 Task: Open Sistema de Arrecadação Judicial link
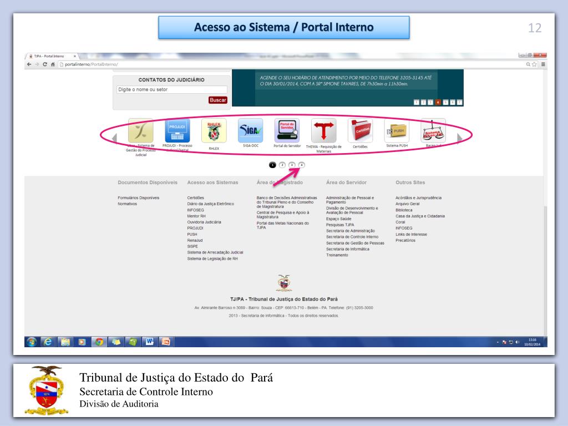tap(215, 252)
